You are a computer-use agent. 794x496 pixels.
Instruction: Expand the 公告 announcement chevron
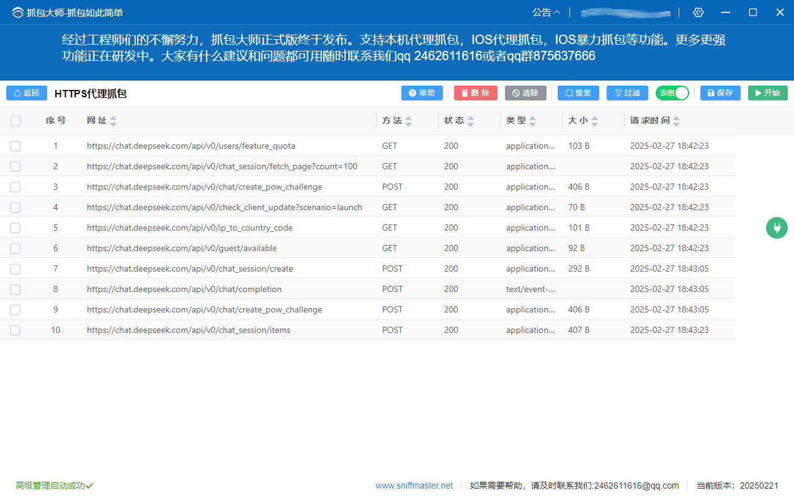tap(556, 12)
